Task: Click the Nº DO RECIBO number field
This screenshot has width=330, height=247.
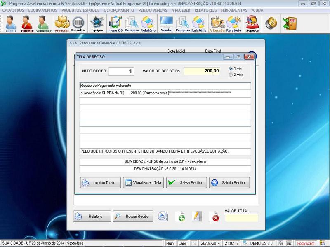Action: 121,71
